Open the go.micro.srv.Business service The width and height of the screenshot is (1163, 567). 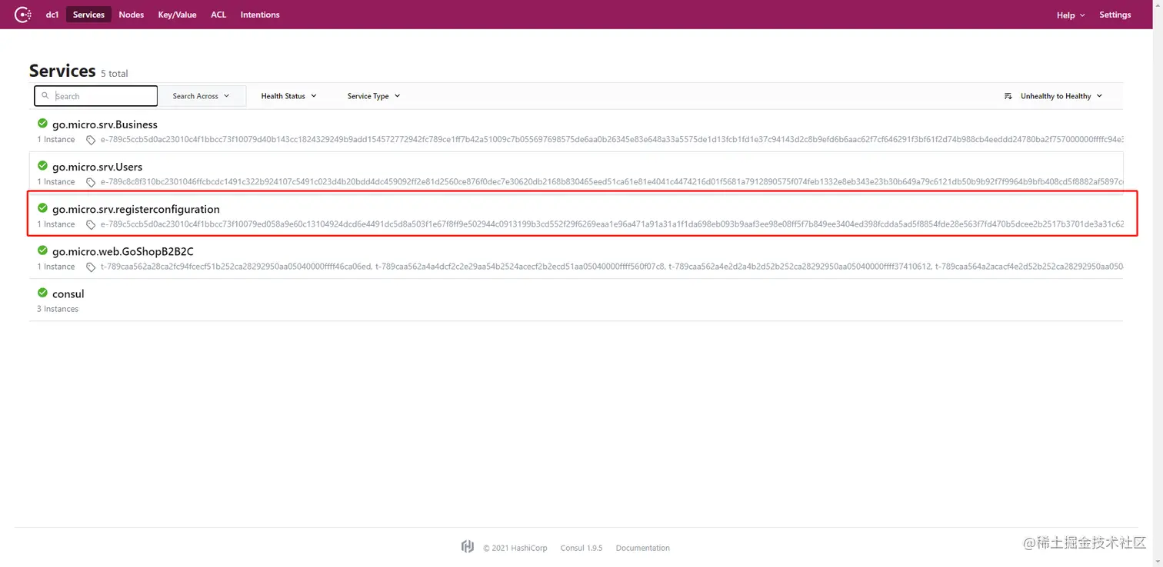coord(105,124)
